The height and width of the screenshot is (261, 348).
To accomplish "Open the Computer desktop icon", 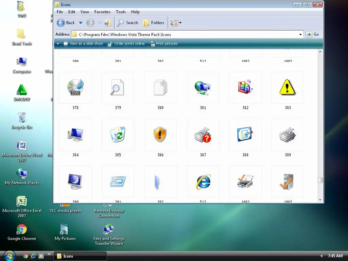I will coord(22,65).
